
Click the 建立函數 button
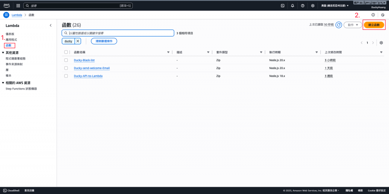374,25
